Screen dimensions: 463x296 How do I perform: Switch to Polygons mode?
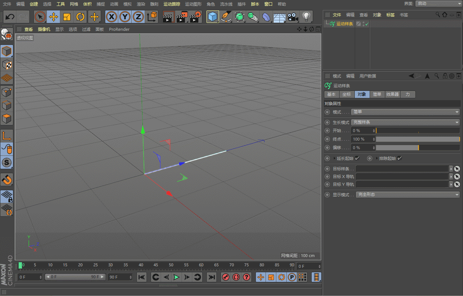point(7,119)
